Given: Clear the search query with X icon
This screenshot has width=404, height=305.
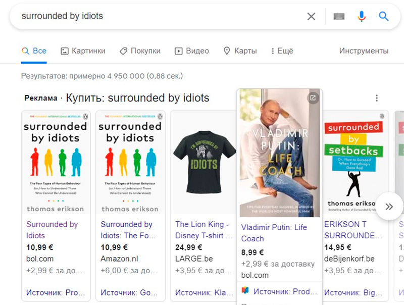Looking at the screenshot, I should tap(311, 16).
